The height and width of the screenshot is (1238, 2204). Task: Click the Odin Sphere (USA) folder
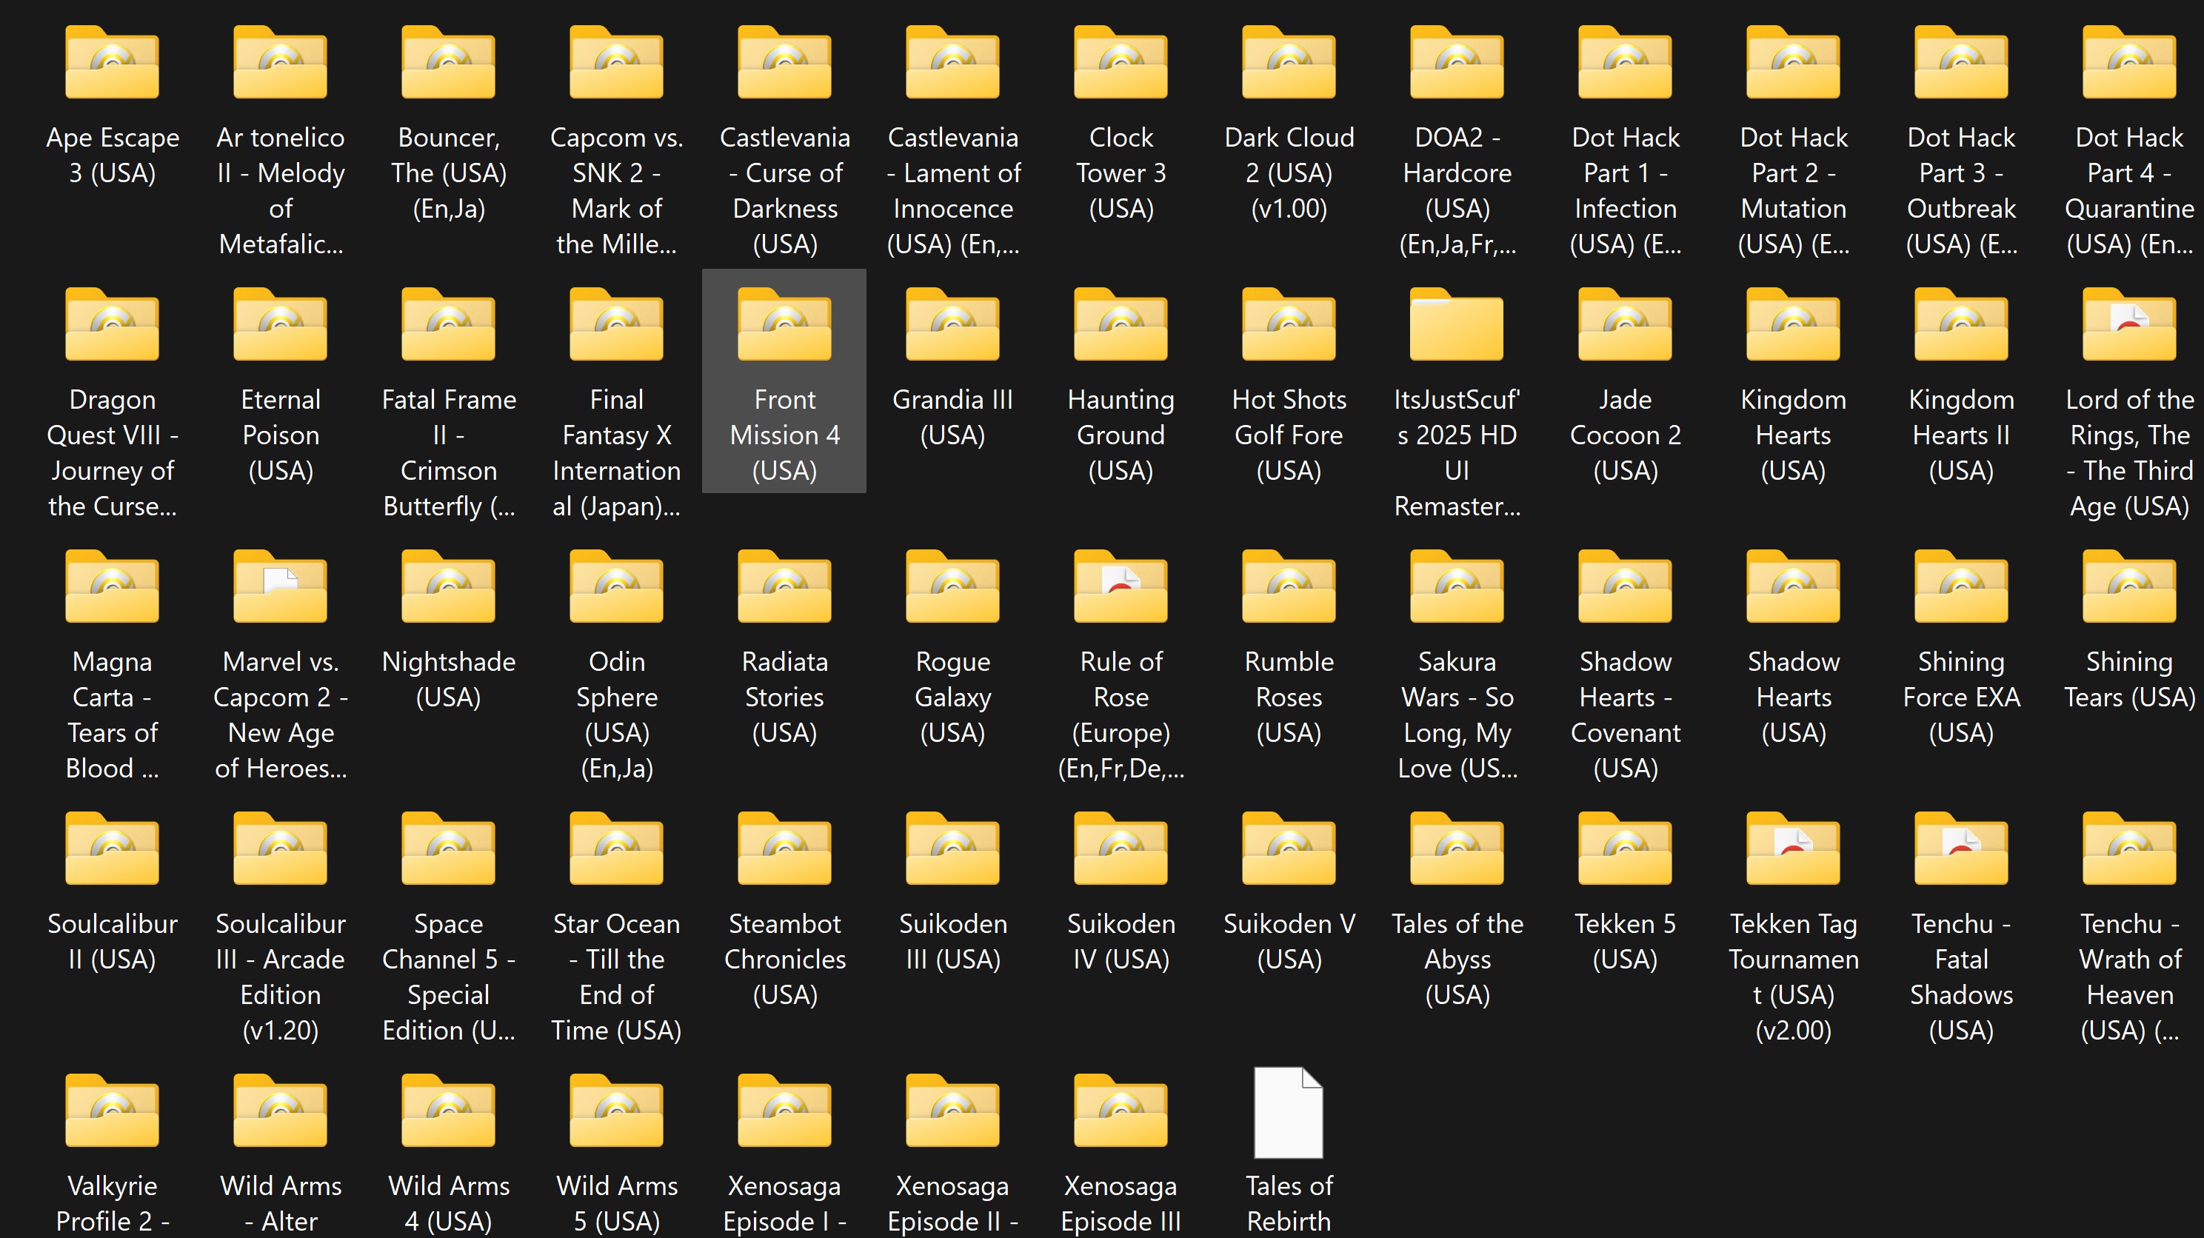tap(617, 586)
